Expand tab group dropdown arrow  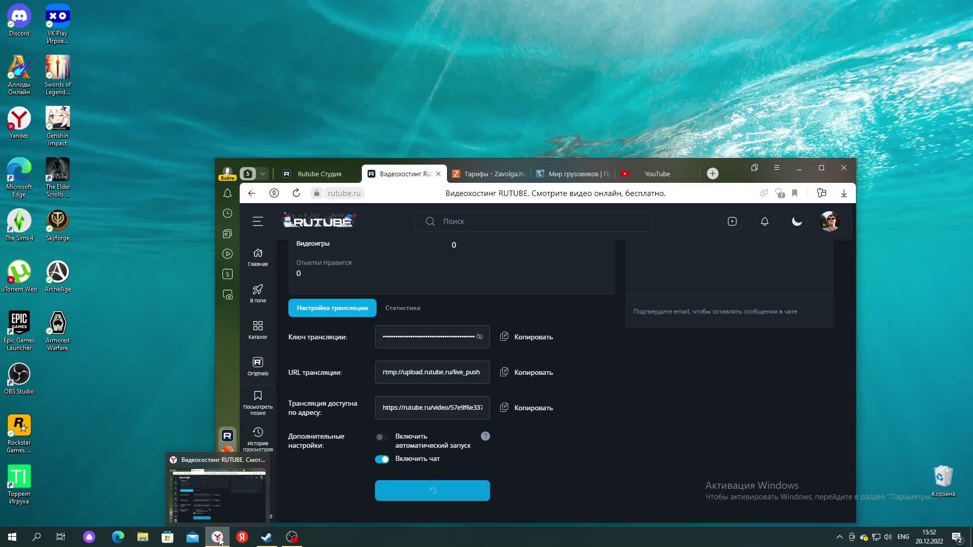[x=263, y=174]
